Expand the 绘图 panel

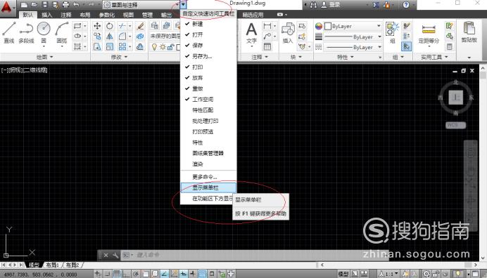(x=45, y=57)
